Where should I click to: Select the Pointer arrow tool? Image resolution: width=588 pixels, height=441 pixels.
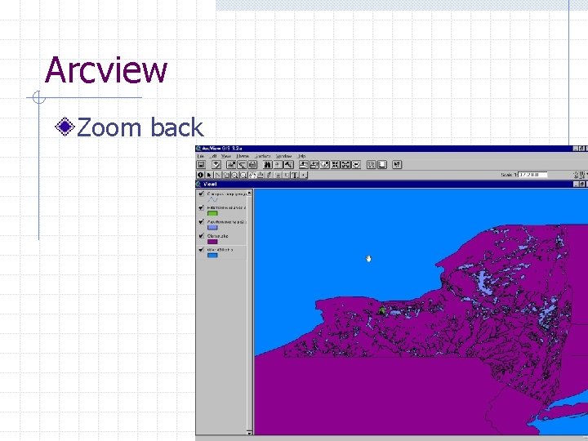coord(209,175)
